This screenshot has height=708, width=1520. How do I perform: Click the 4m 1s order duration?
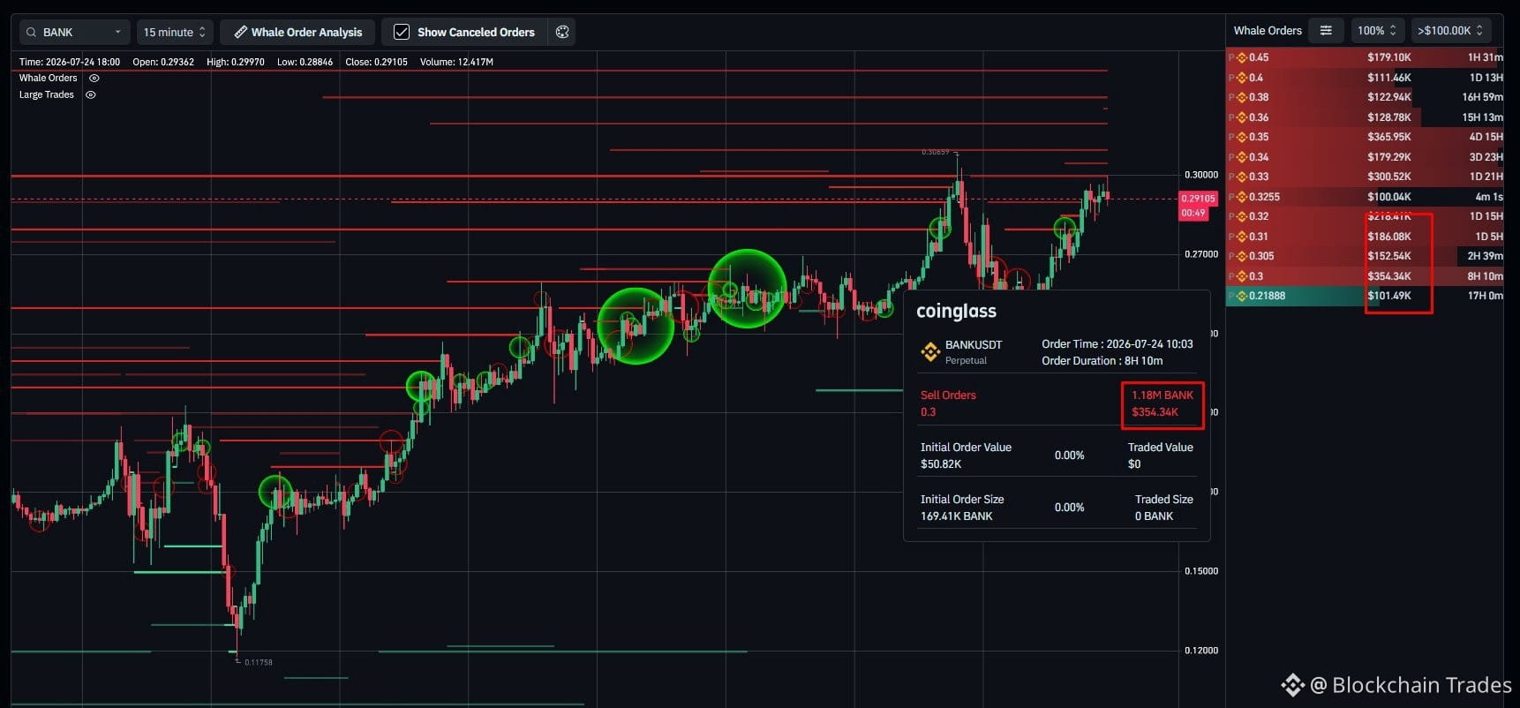coord(1489,197)
